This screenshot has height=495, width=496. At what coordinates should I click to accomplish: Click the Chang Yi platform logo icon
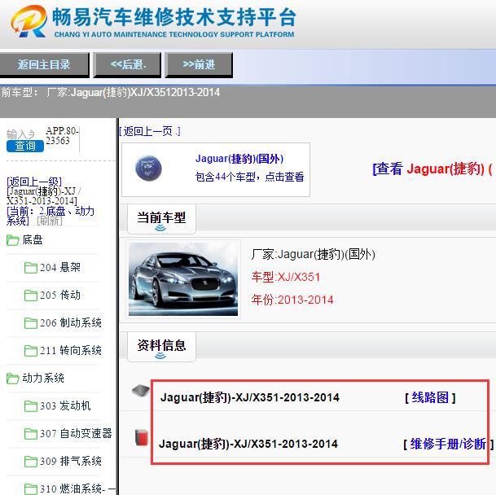(x=29, y=22)
